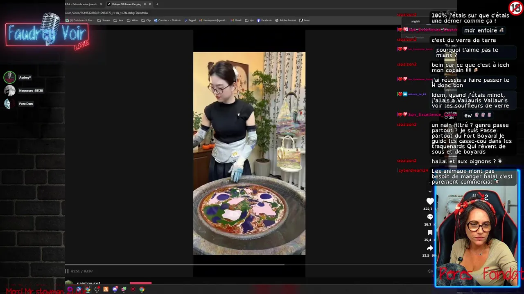Open the dys bookmarks folder
Screen dimensions: 524x294
(249, 20)
